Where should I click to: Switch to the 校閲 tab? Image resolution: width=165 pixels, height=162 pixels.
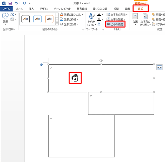[x=116, y=9]
